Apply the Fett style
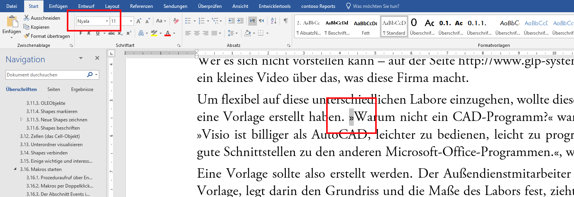Viewport: 574px width, 197px height. click(x=366, y=26)
